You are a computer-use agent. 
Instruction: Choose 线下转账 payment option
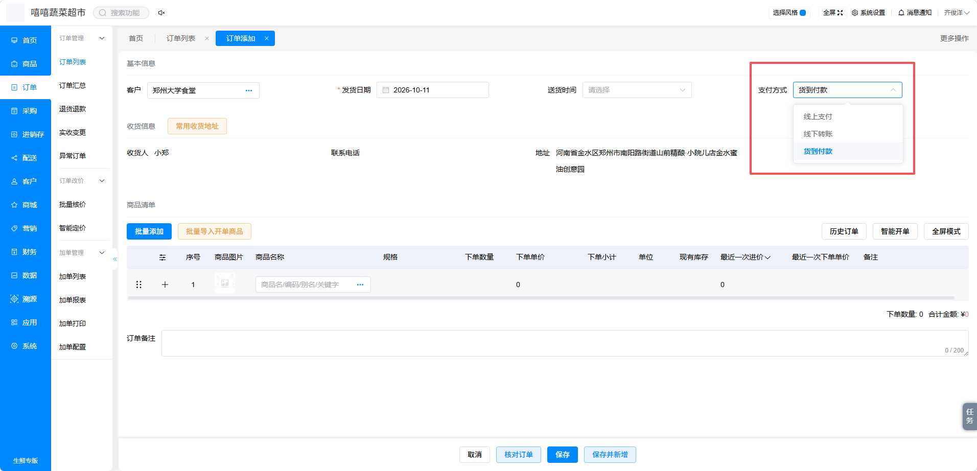coord(848,134)
